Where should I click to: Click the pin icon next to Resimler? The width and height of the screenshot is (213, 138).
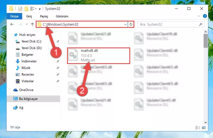pyautogui.click(x=58, y=75)
